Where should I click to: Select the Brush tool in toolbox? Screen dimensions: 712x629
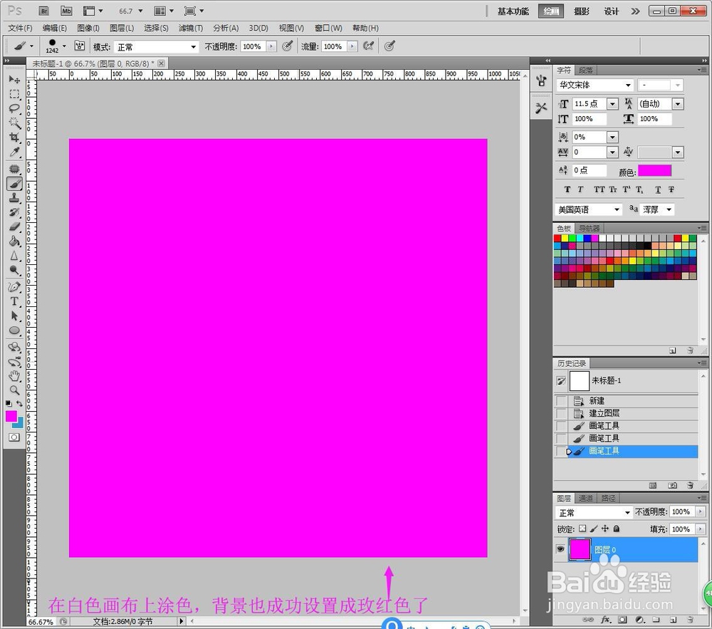point(14,184)
